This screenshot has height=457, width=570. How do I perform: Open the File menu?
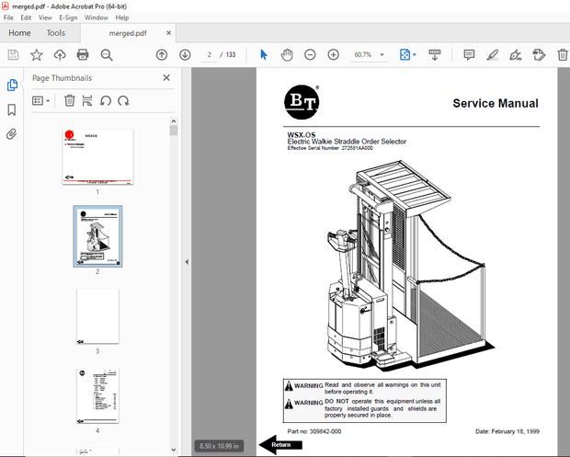pos(8,17)
